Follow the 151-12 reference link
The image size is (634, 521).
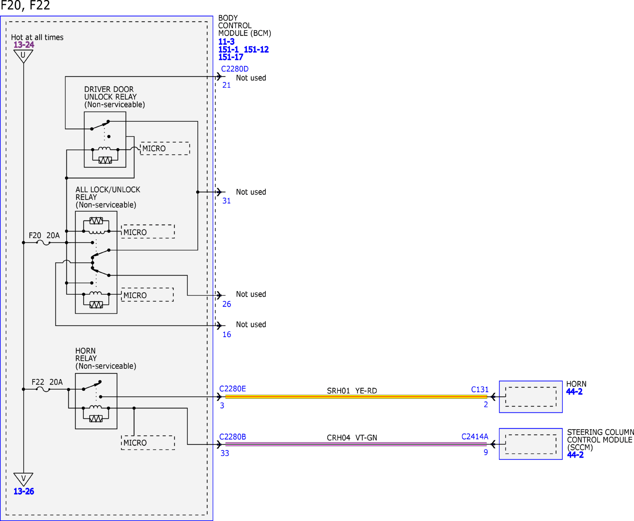[x=256, y=49]
